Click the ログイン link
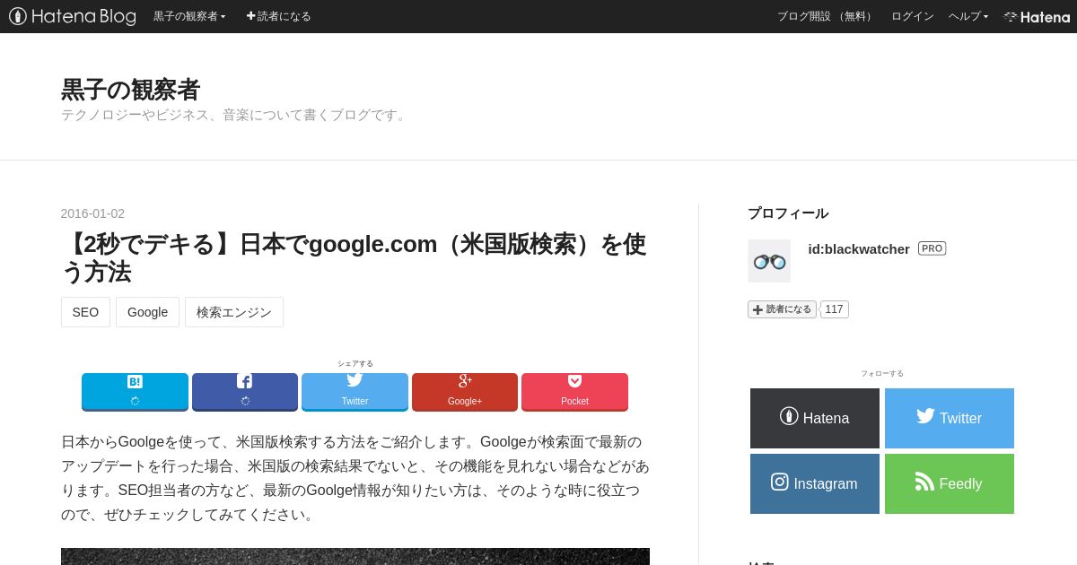 click(912, 16)
